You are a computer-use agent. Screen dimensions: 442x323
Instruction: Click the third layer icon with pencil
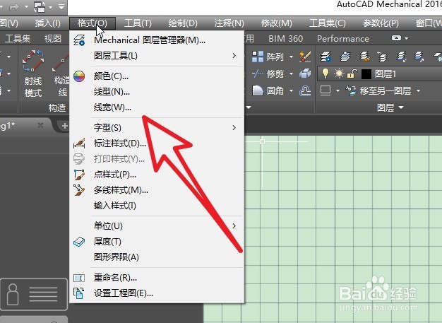click(x=364, y=57)
